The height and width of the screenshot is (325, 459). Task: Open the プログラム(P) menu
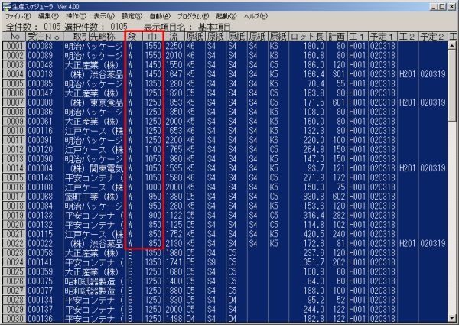click(194, 16)
